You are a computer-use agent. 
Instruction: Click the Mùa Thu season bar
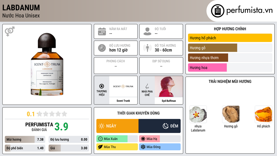117,147
